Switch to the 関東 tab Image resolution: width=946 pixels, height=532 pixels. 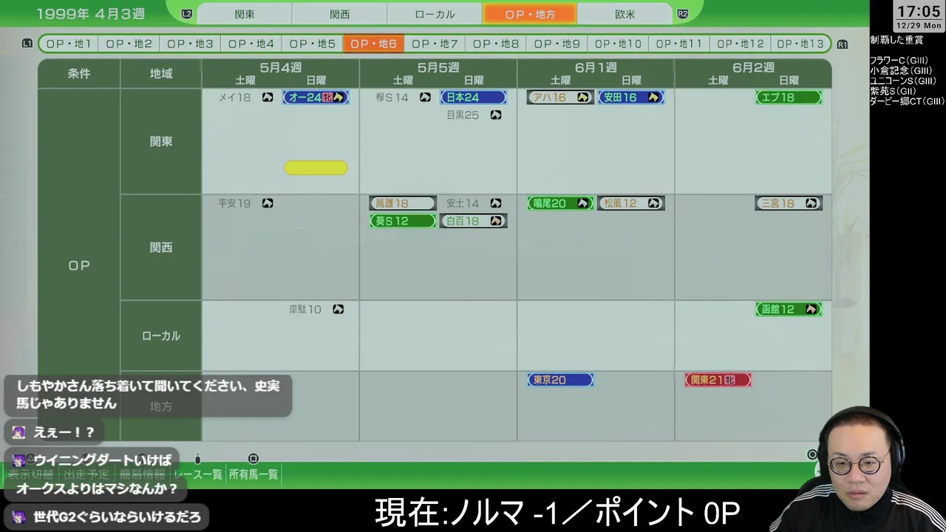coord(245,14)
